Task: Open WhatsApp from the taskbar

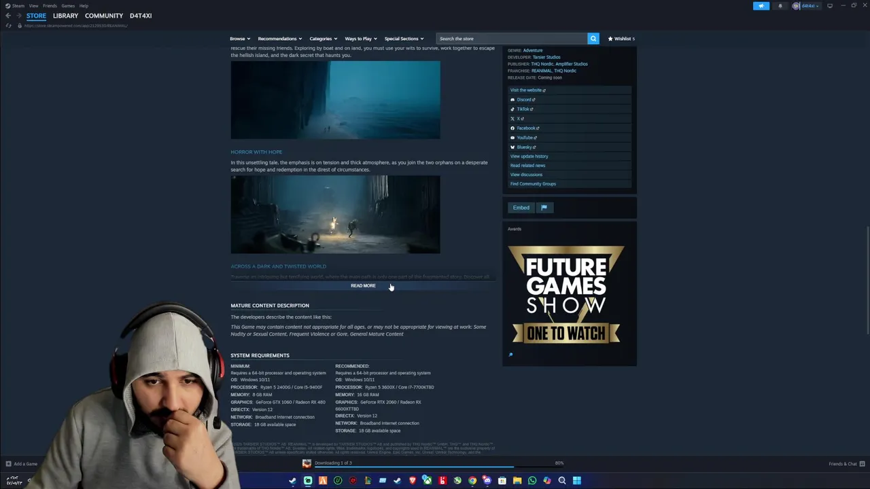Action: coord(532,481)
